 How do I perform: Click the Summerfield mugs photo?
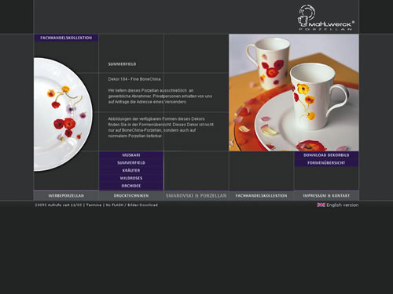point(294,93)
